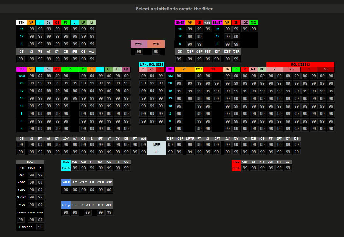Select BB COS stat in Total row

coord(199,76)
